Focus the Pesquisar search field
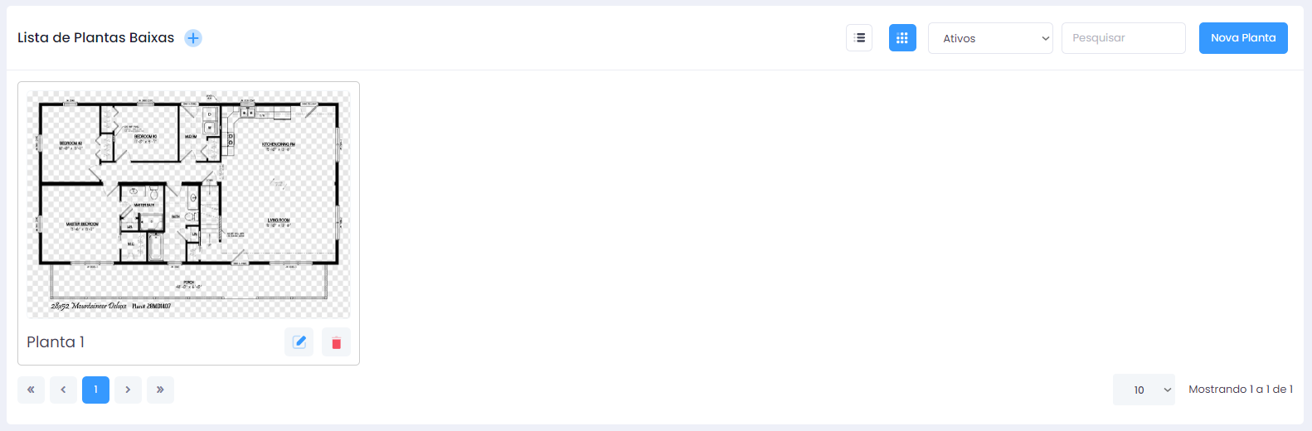The height and width of the screenshot is (431, 1312). point(1124,38)
